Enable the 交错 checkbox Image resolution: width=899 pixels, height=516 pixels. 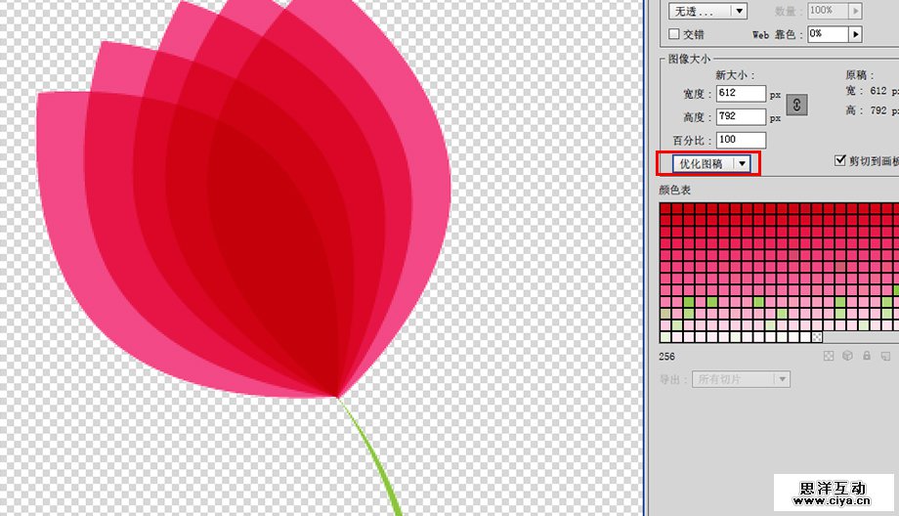[673, 34]
